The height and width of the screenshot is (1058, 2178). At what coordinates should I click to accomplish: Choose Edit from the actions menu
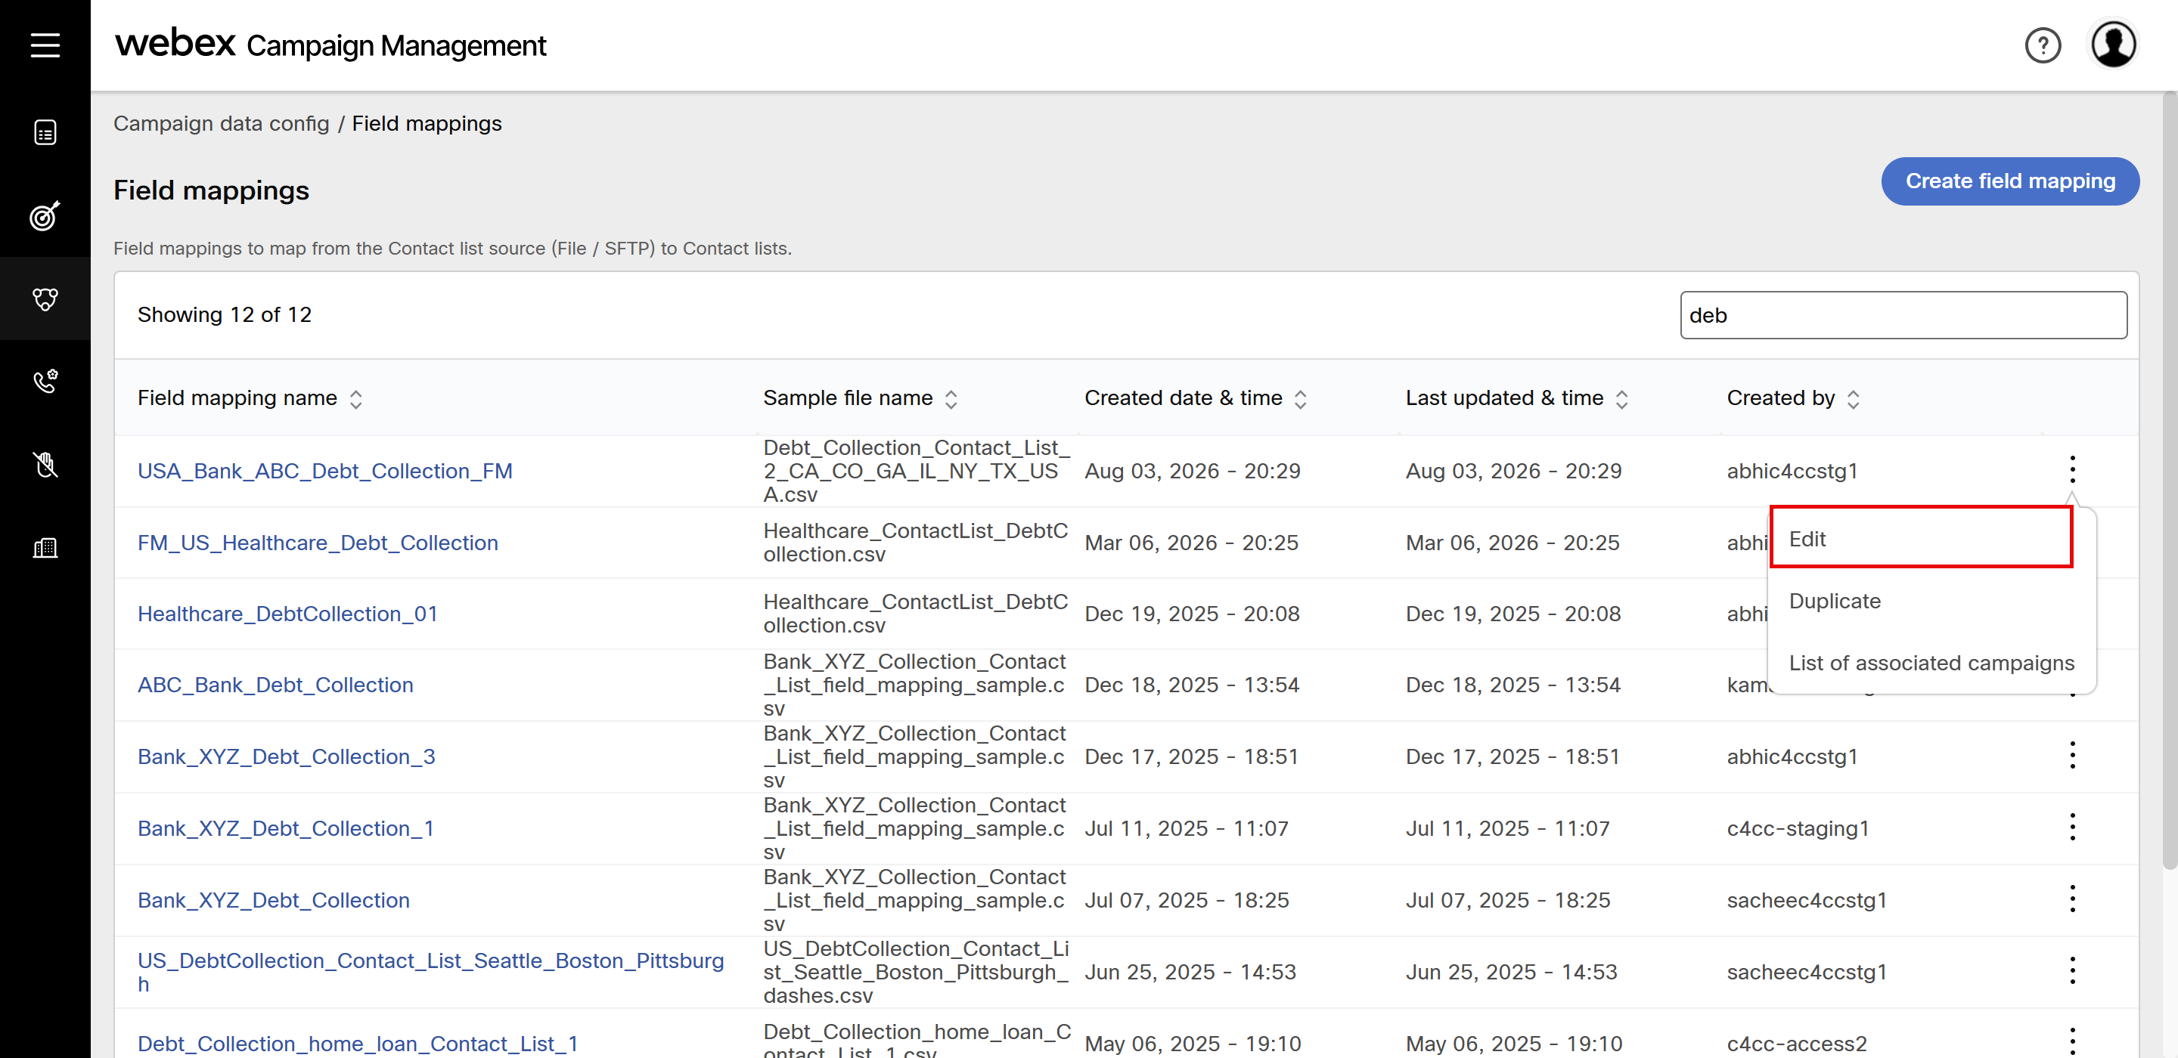coord(1921,537)
